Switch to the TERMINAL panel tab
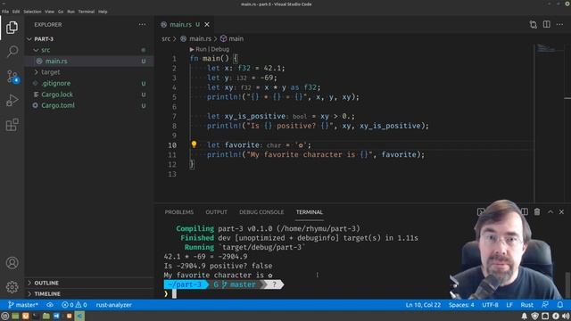The image size is (571, 321). 310,212
